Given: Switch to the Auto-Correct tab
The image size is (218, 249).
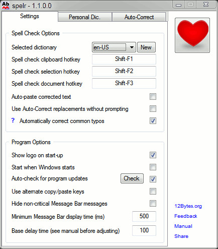Looking at the screenshot, I should click(x=139, y=17).
